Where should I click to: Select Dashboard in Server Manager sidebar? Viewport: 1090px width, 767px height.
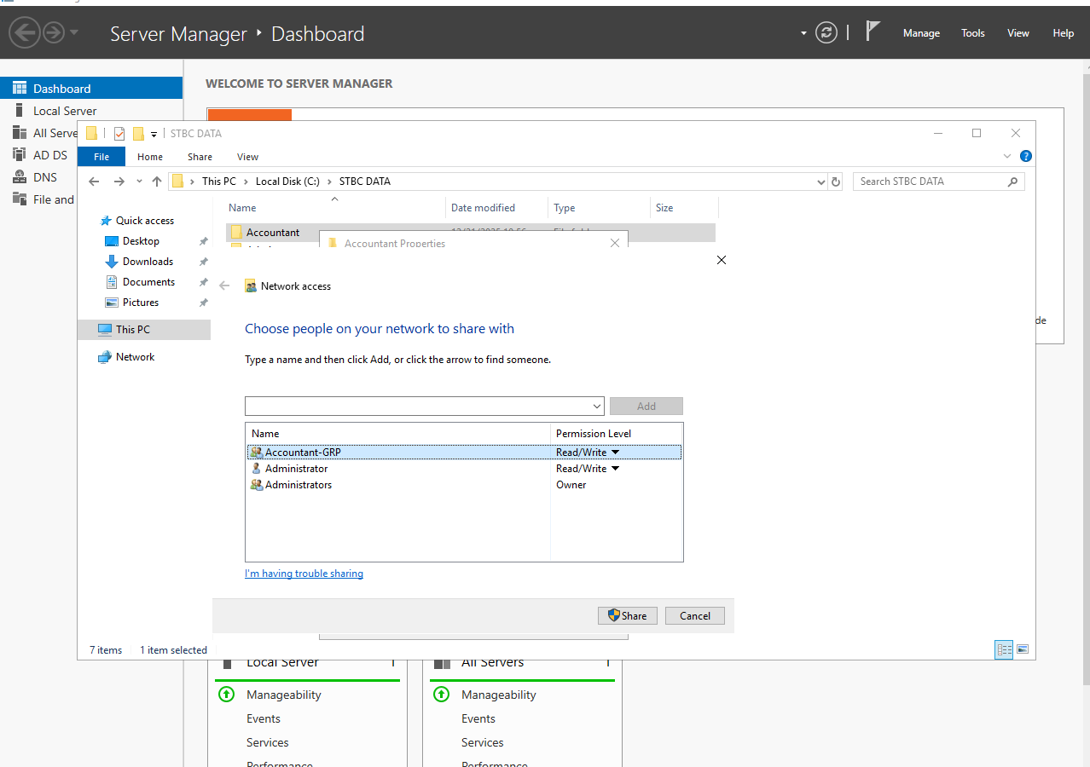tap(91, 89)
